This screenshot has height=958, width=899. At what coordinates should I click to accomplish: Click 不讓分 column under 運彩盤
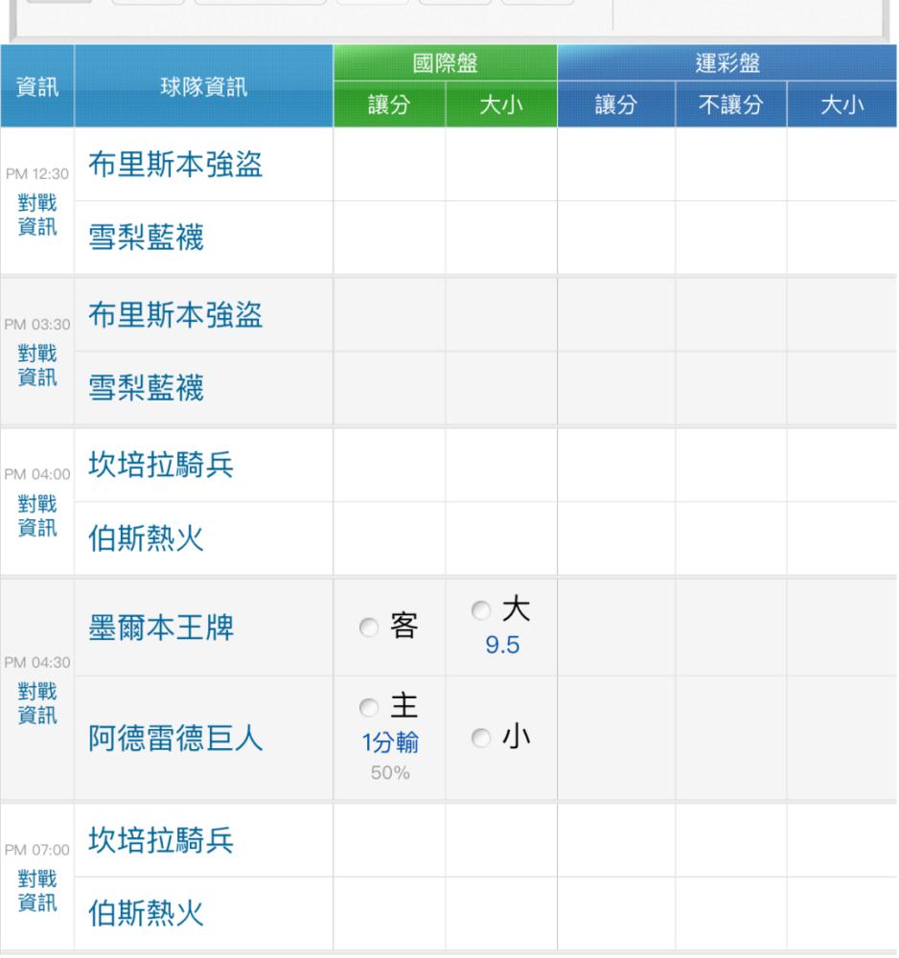pyautogui.click(x=731, y=104)
